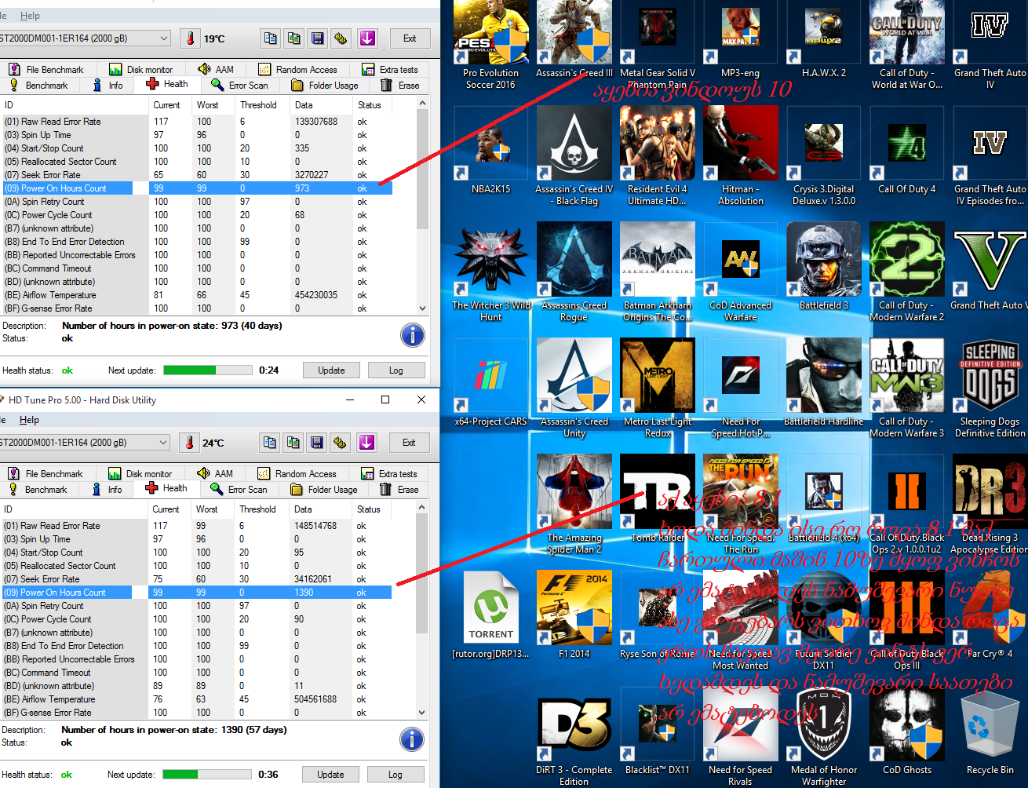Click Exit button in upper HD Tune window
This screenshot has height=788, width=1028.
pos(410,38)
